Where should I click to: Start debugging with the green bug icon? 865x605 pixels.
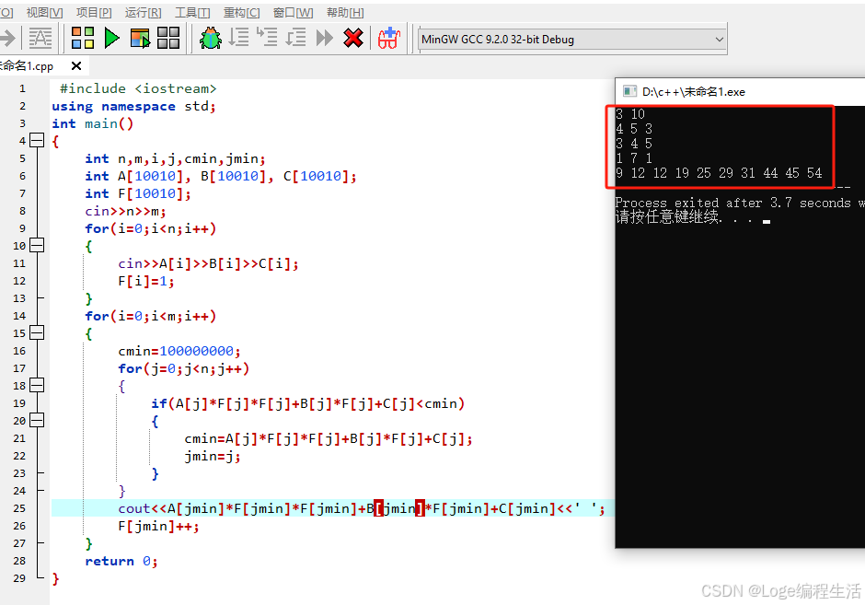pyautogui.click(x=210, y=38)
